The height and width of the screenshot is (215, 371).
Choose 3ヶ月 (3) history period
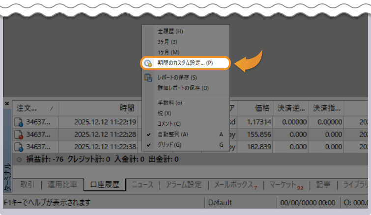[186, 42]
